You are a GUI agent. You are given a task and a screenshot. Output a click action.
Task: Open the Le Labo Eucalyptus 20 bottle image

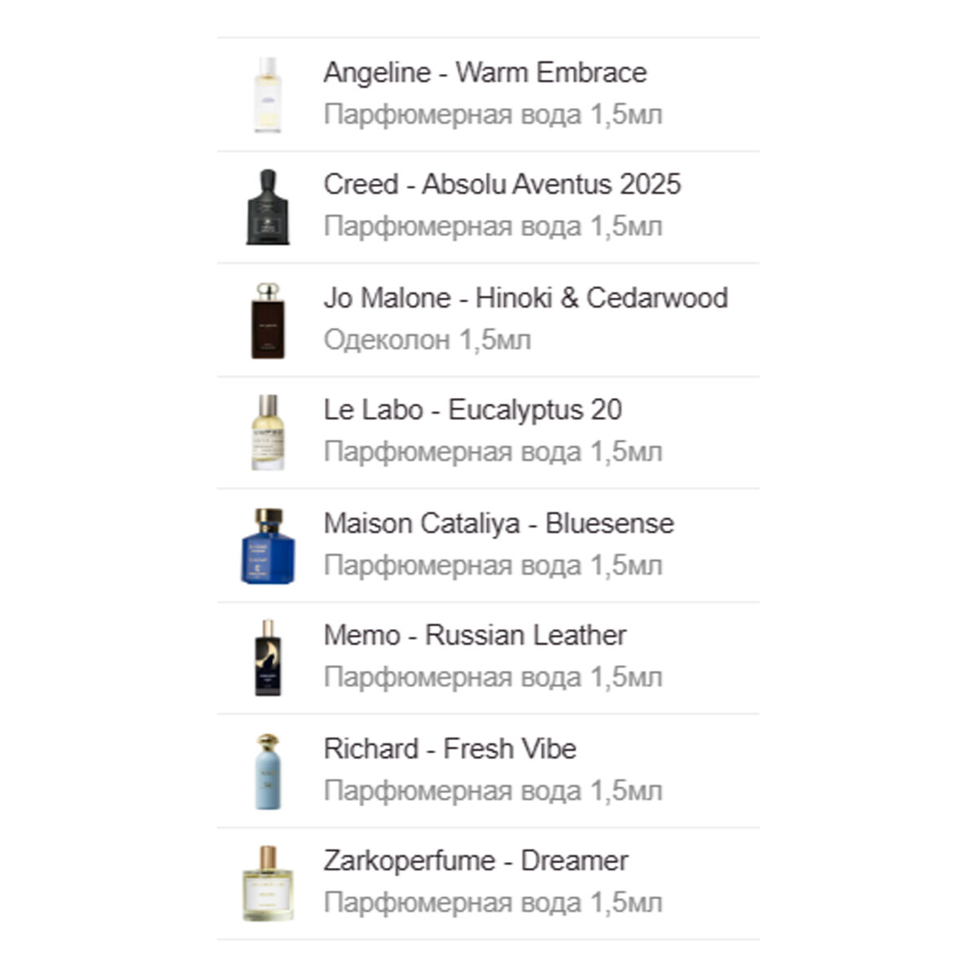[x=268, y=432]
